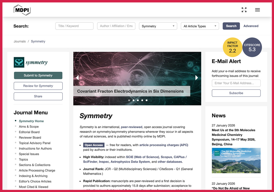Select the third carousel dot indicator
This screenshot has height=192, width=274.
point(138,100)
